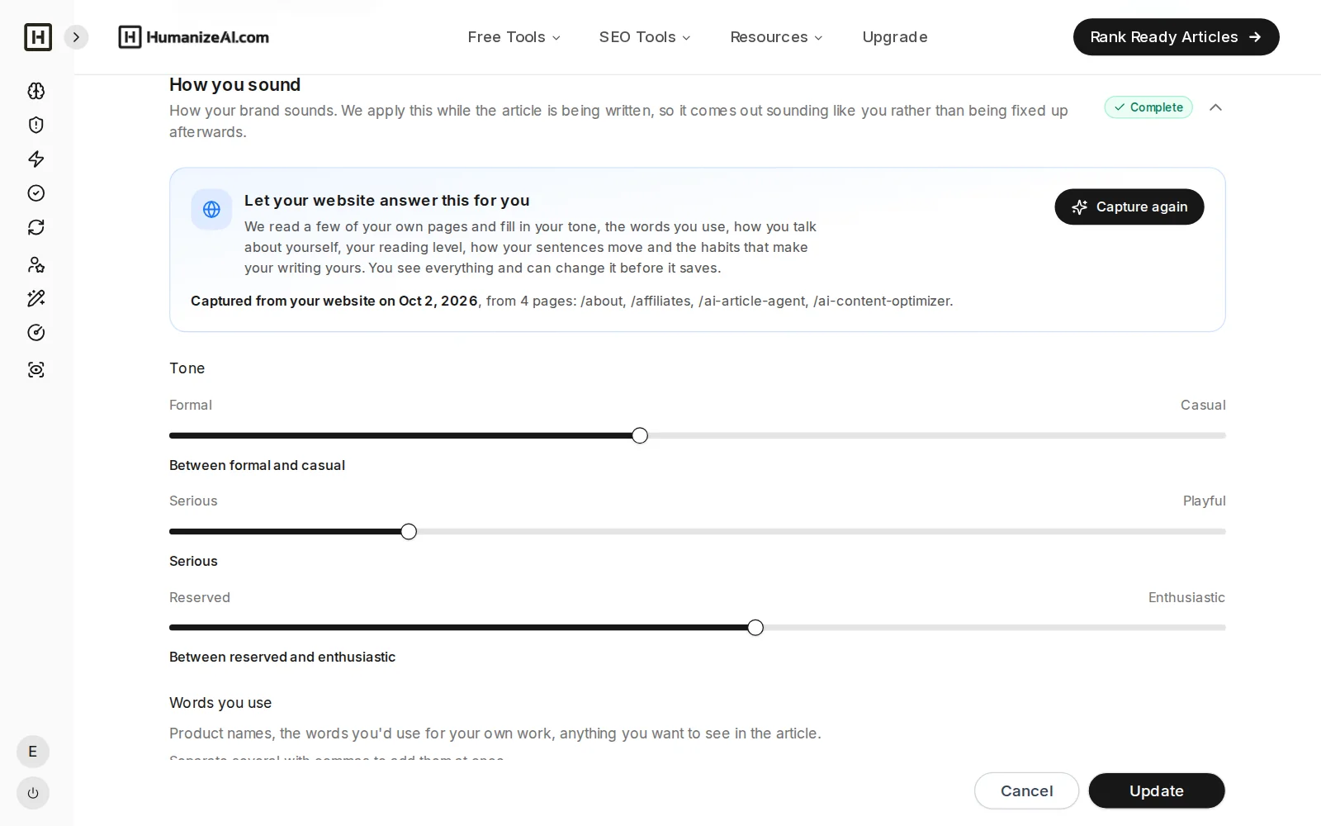
Task: Click the Rank Ready Articles button
Action: point(1176,37)
